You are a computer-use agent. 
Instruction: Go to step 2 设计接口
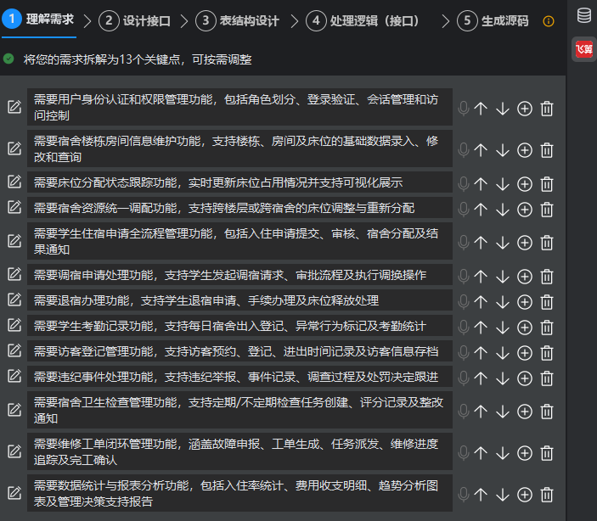(134, 20)
